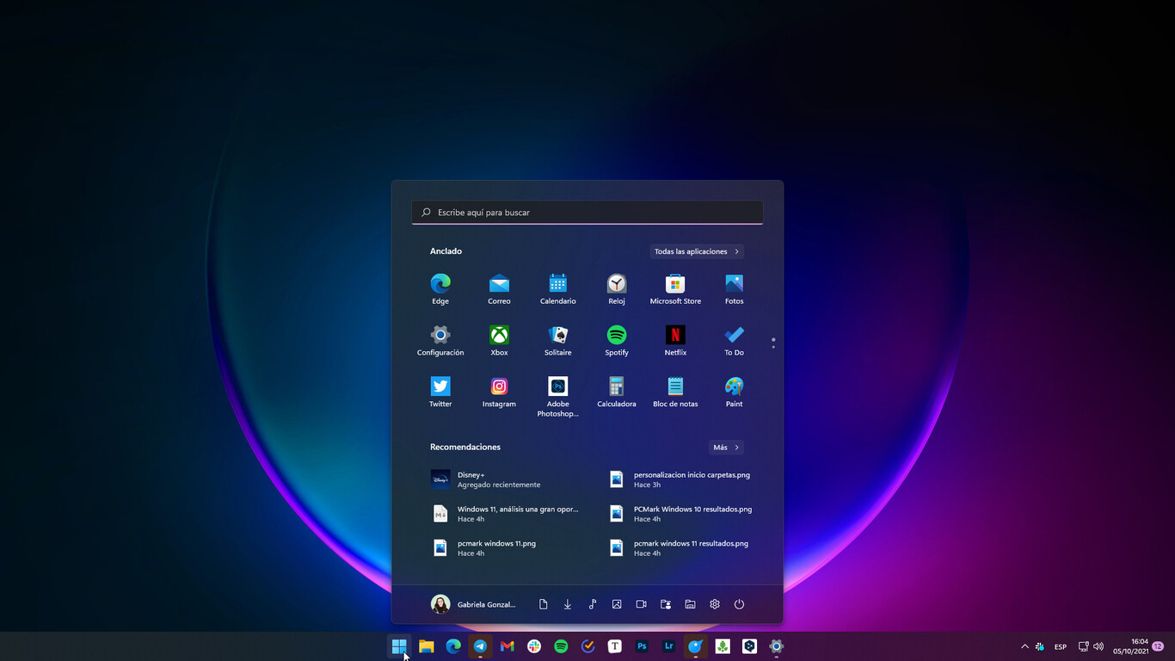
Task: Expand the Más recommendations list
Action: 725,447
